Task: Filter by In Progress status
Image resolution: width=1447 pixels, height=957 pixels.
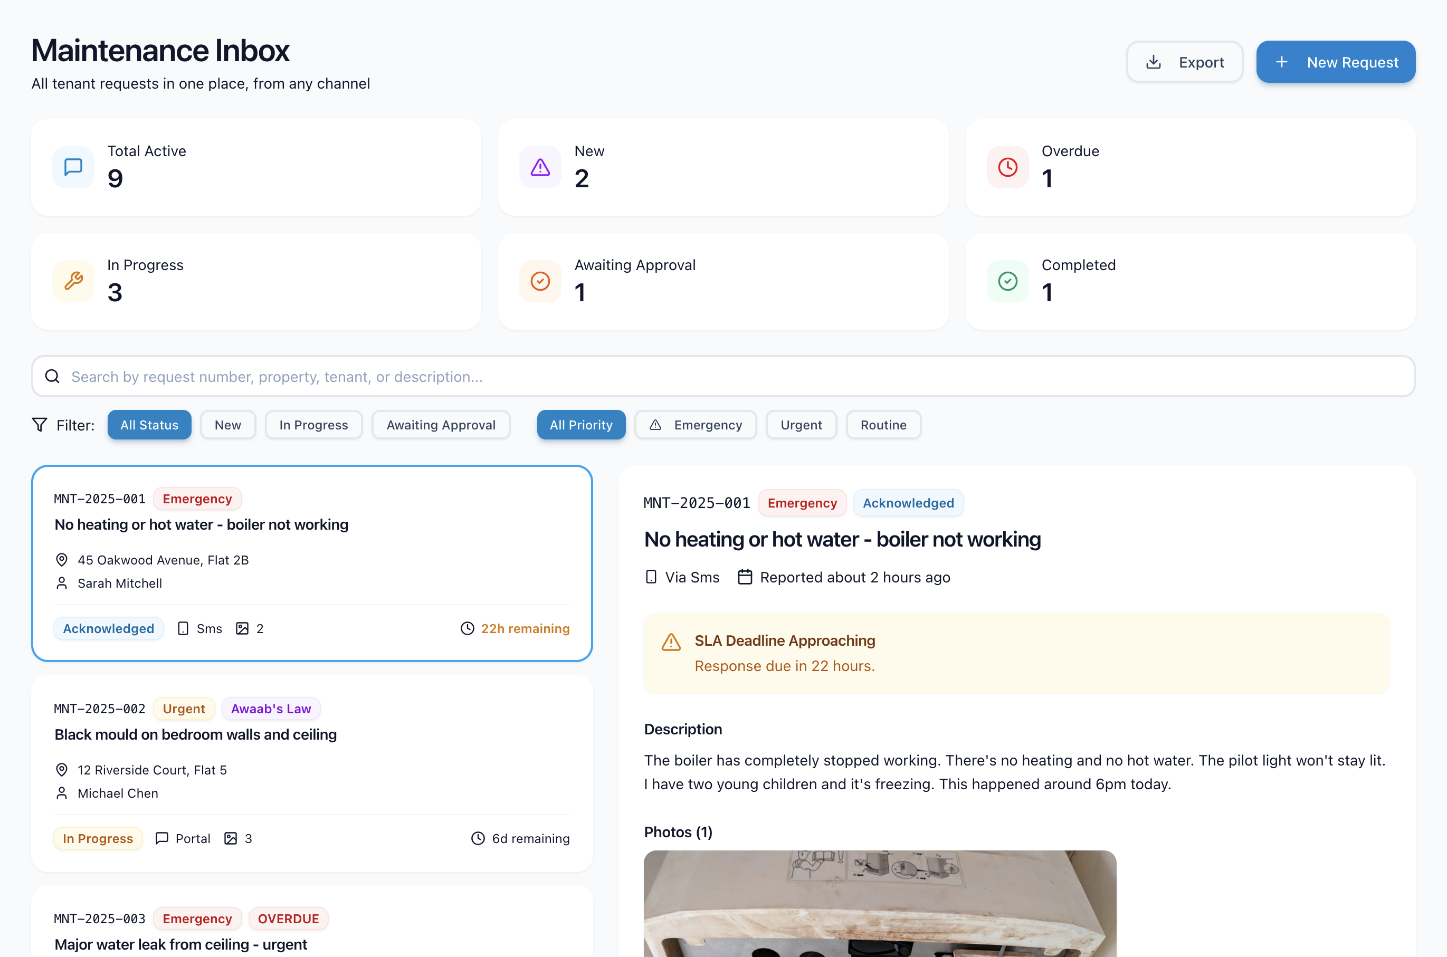Action: coord(313,425)
